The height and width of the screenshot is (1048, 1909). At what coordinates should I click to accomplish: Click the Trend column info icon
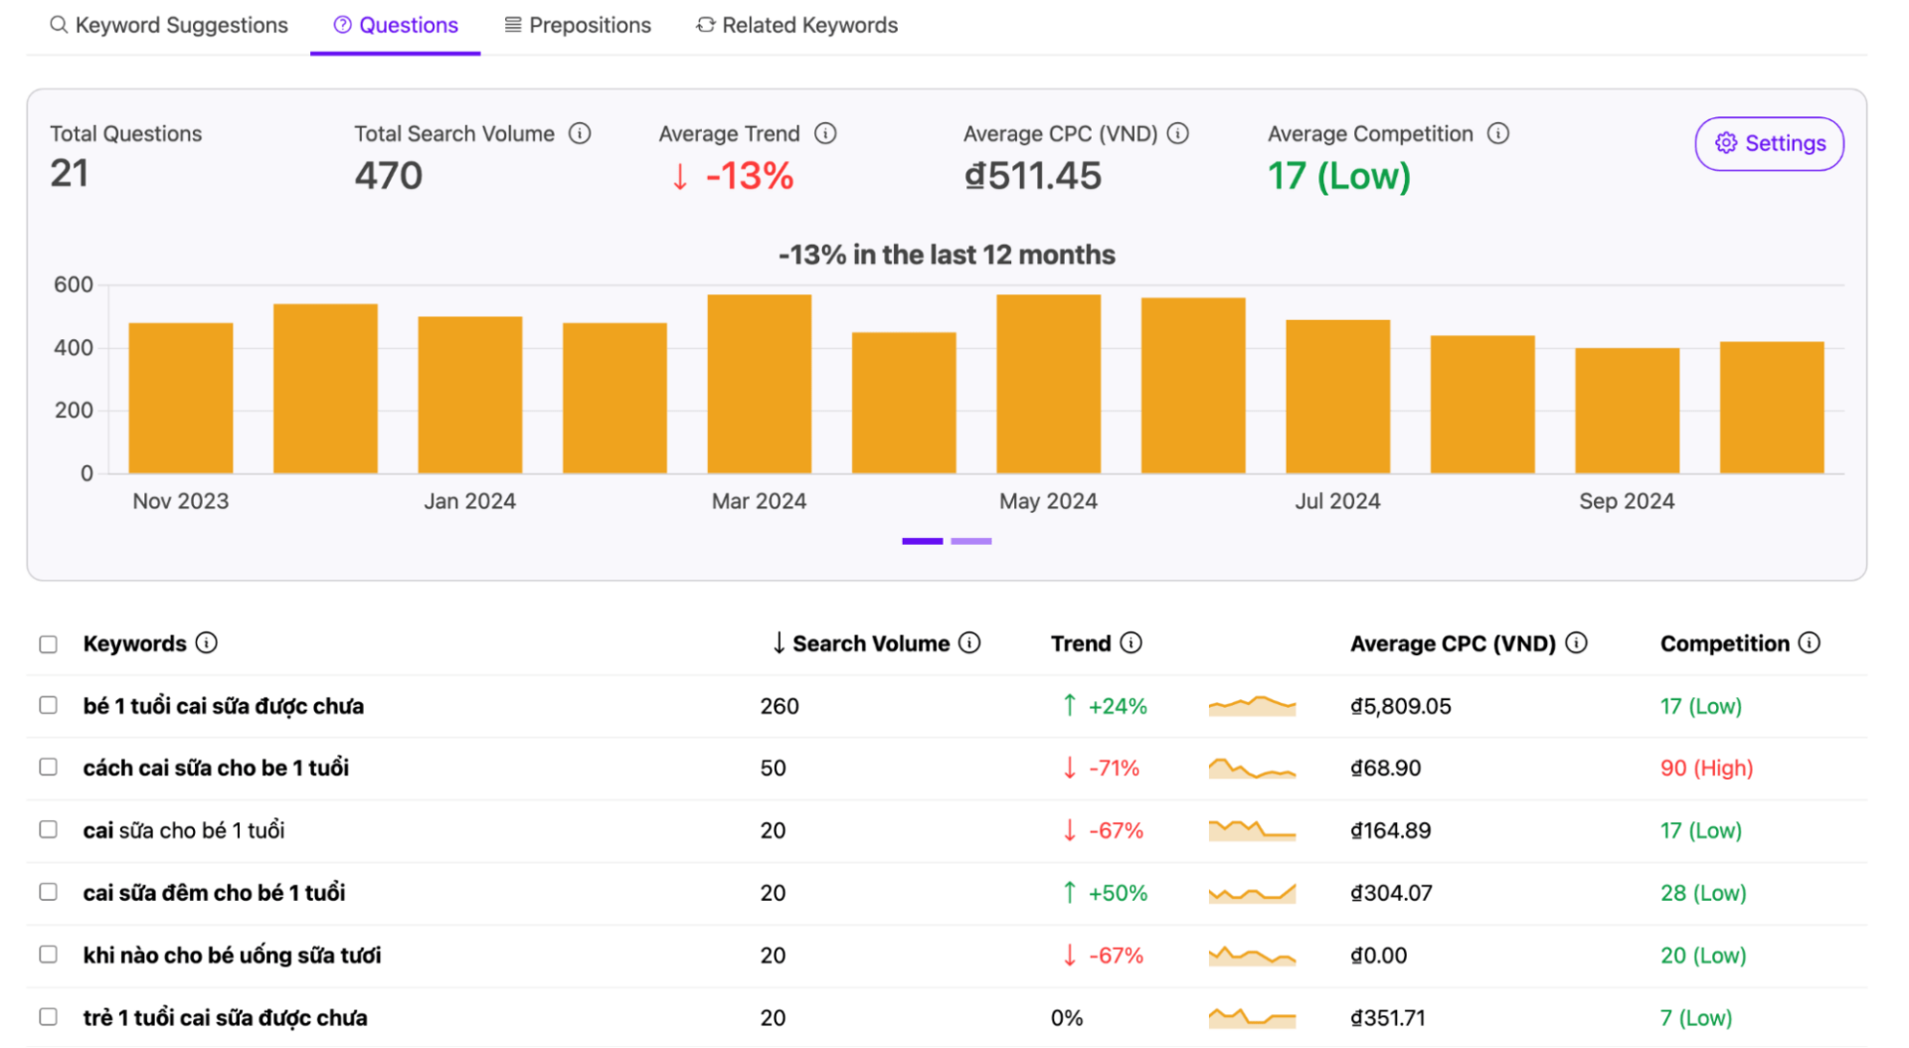point(1130,642)
